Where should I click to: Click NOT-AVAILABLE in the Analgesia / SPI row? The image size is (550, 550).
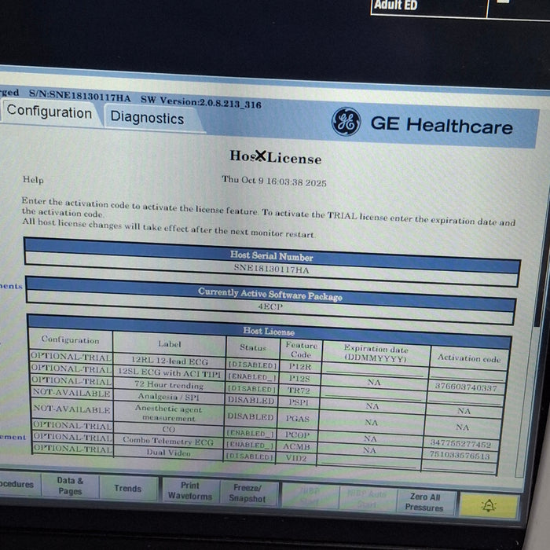click(71, 394)
